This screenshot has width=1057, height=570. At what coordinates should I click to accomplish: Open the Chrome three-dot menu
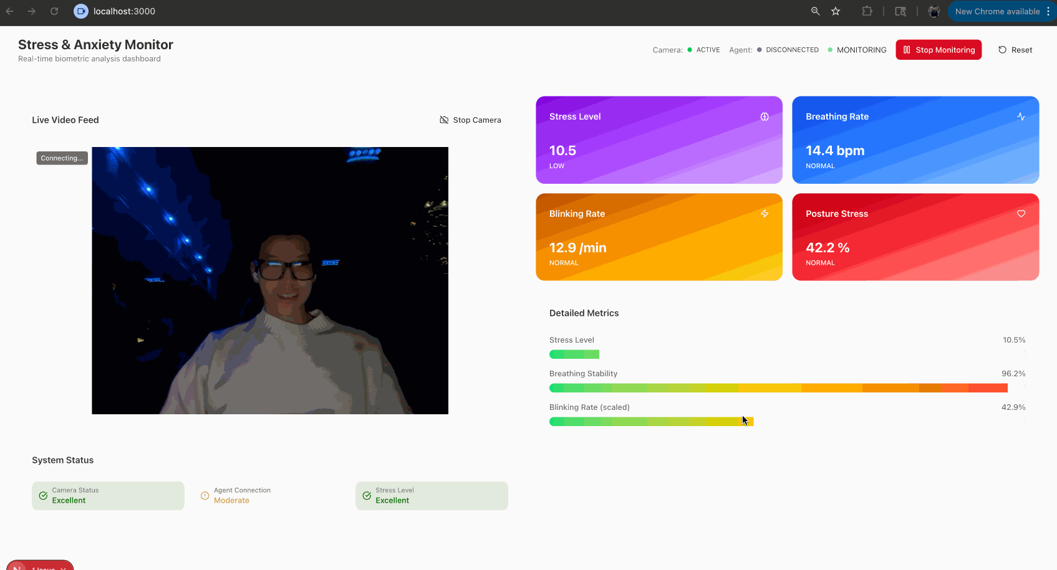click(x=1048, y=11)
